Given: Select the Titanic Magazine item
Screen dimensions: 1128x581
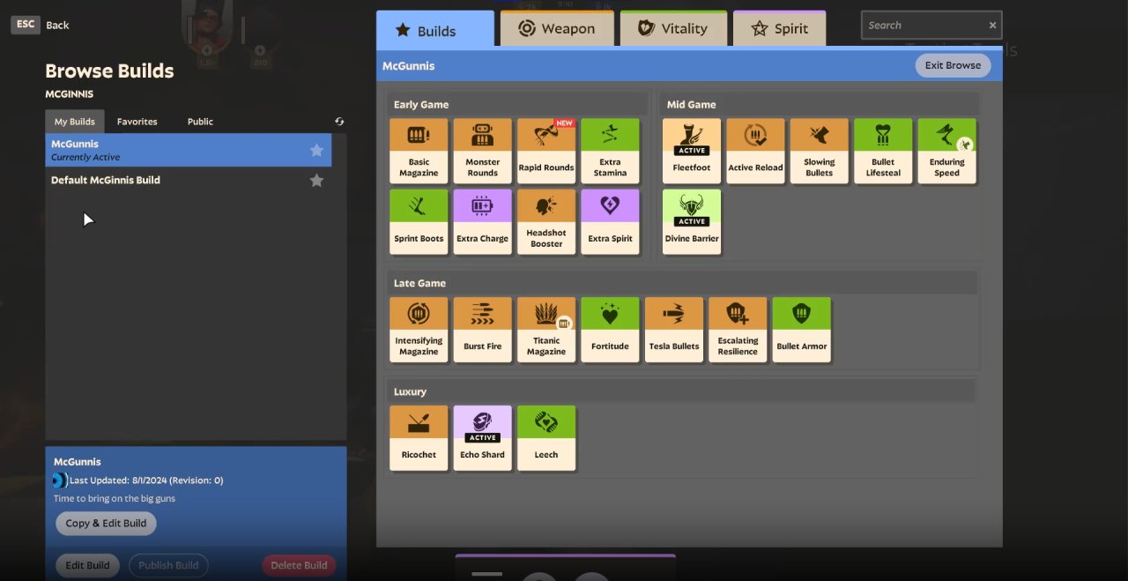Looking at the screenshot, I should (546, 330).
